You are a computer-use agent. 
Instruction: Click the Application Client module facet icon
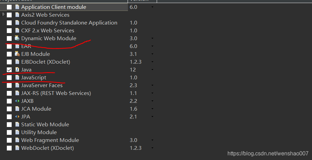pos(17,7)
